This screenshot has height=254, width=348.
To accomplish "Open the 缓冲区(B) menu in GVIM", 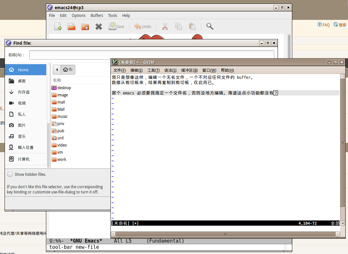I will coord(190,70).
